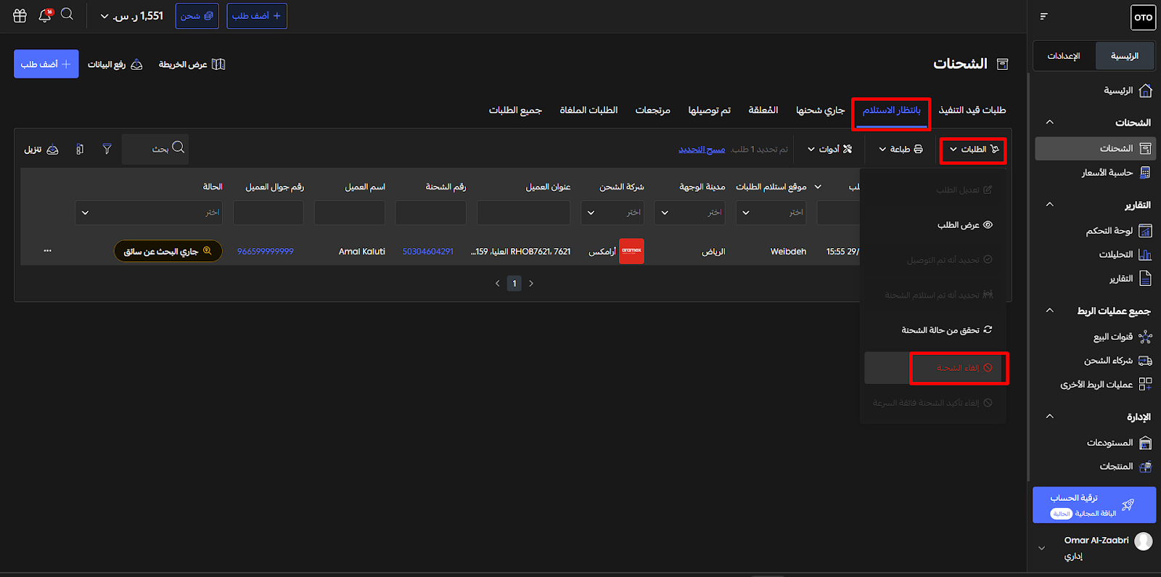Go to الرئيسية home sidebar item

coord(1127,91)
